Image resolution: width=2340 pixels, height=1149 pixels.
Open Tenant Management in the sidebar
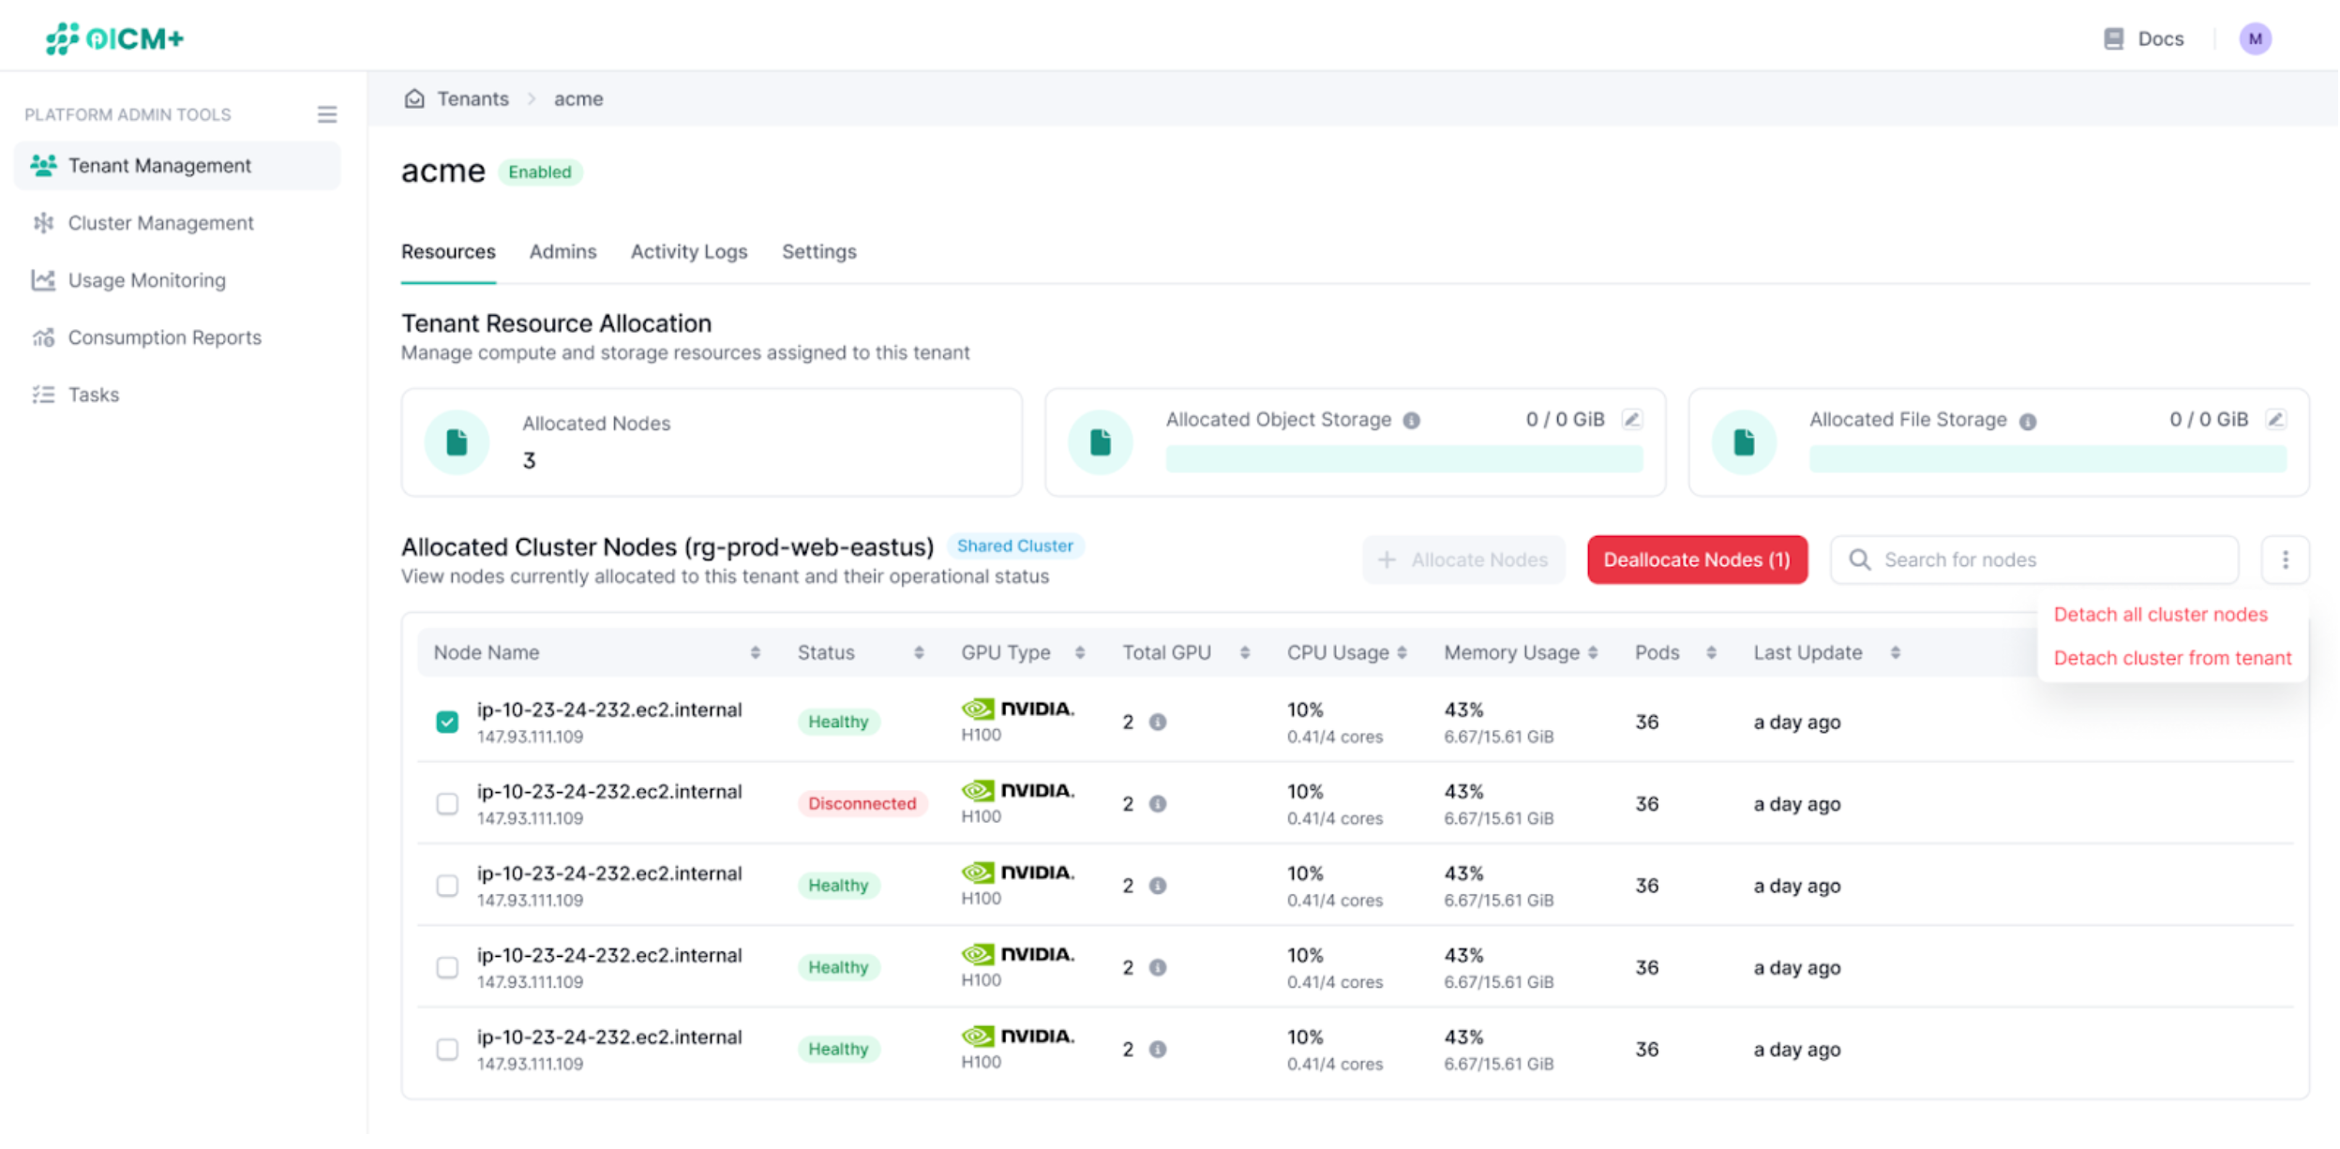pyautogui.click(x=159, y=165)
